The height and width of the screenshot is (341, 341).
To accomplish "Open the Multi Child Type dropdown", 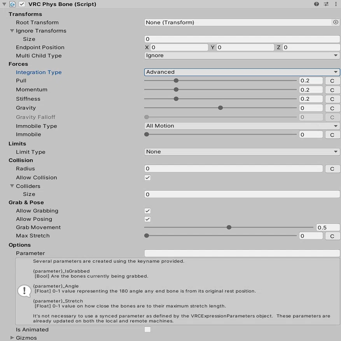I will point(242,56).
